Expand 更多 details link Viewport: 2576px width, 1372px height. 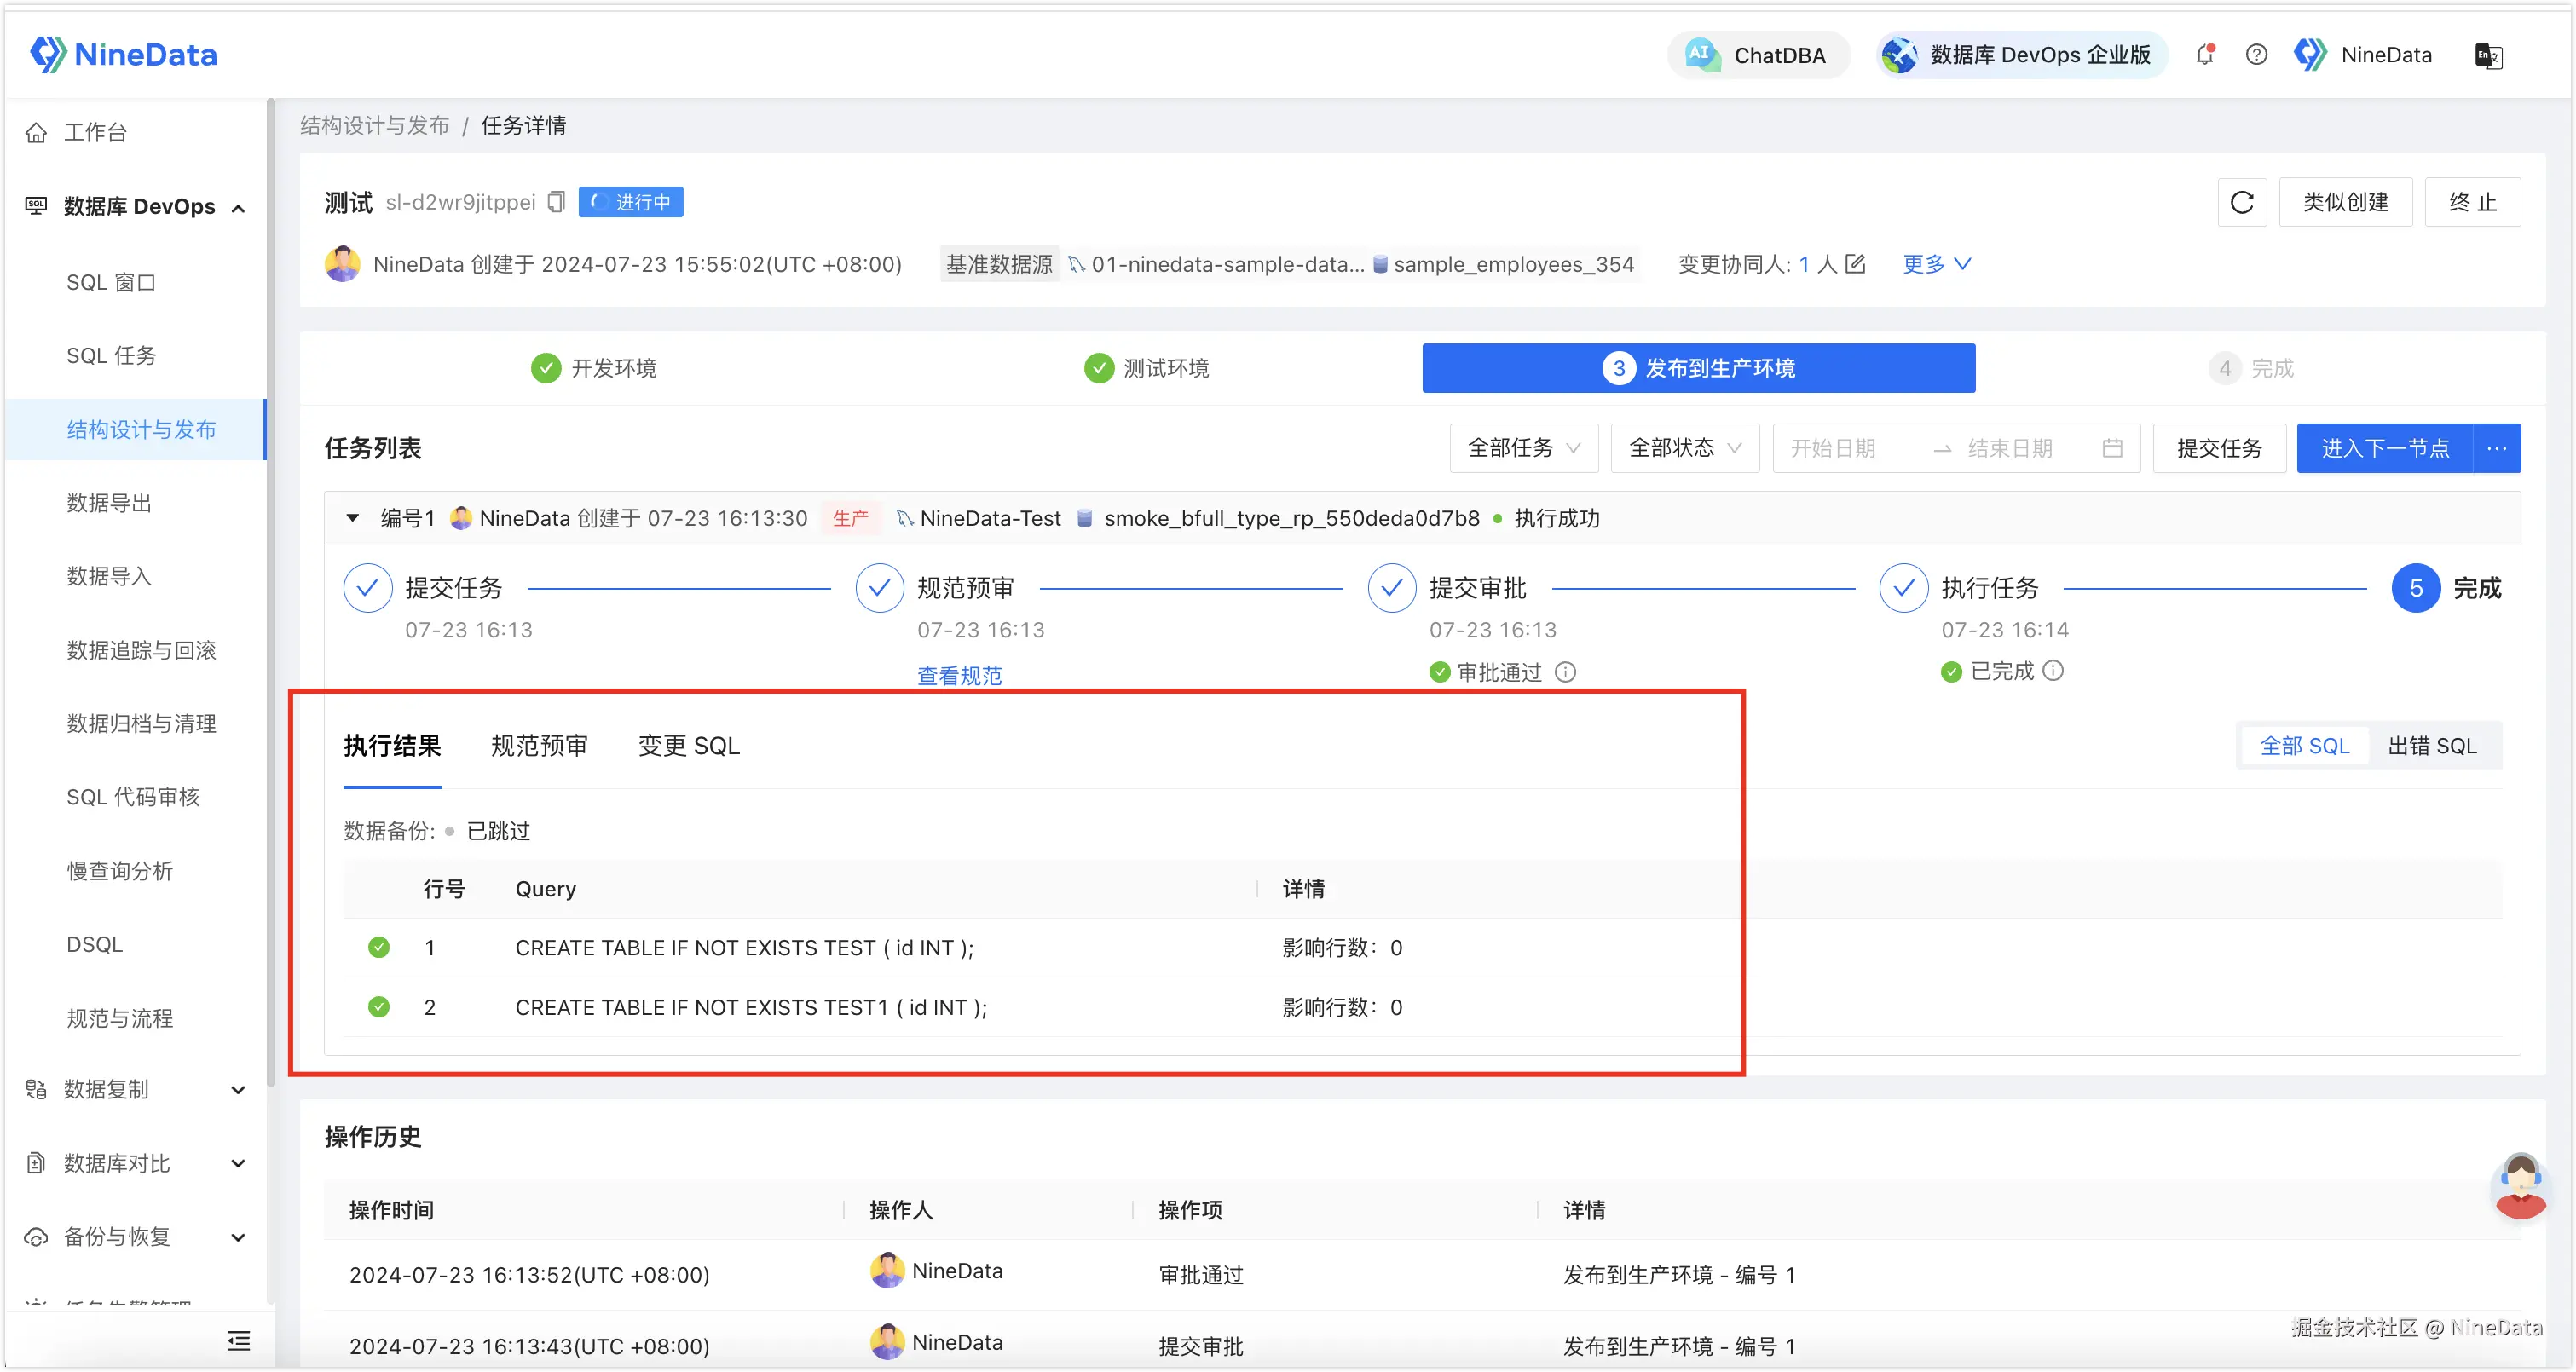(1936, 264)
